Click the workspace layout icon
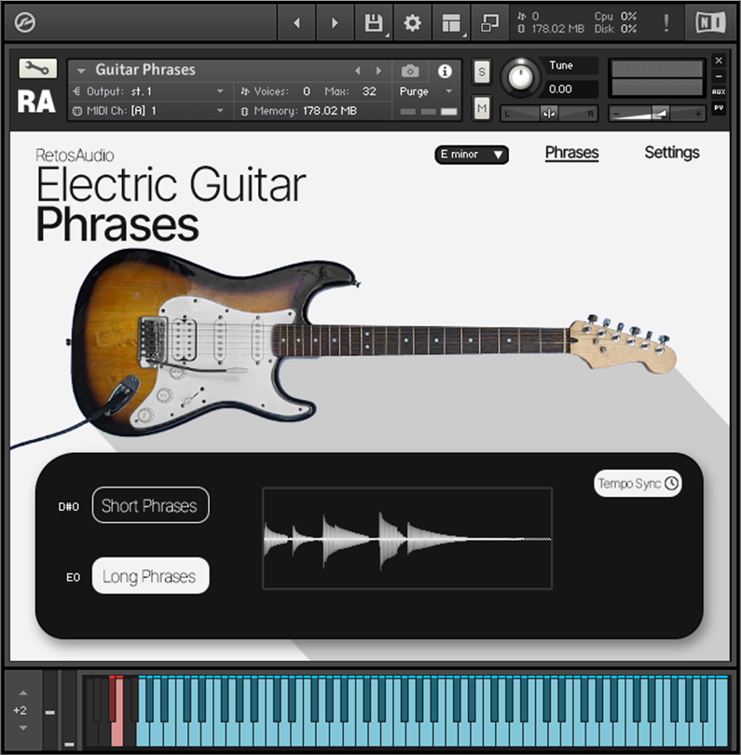This screenshot has width=741, height=755. (x=451, y=23)
